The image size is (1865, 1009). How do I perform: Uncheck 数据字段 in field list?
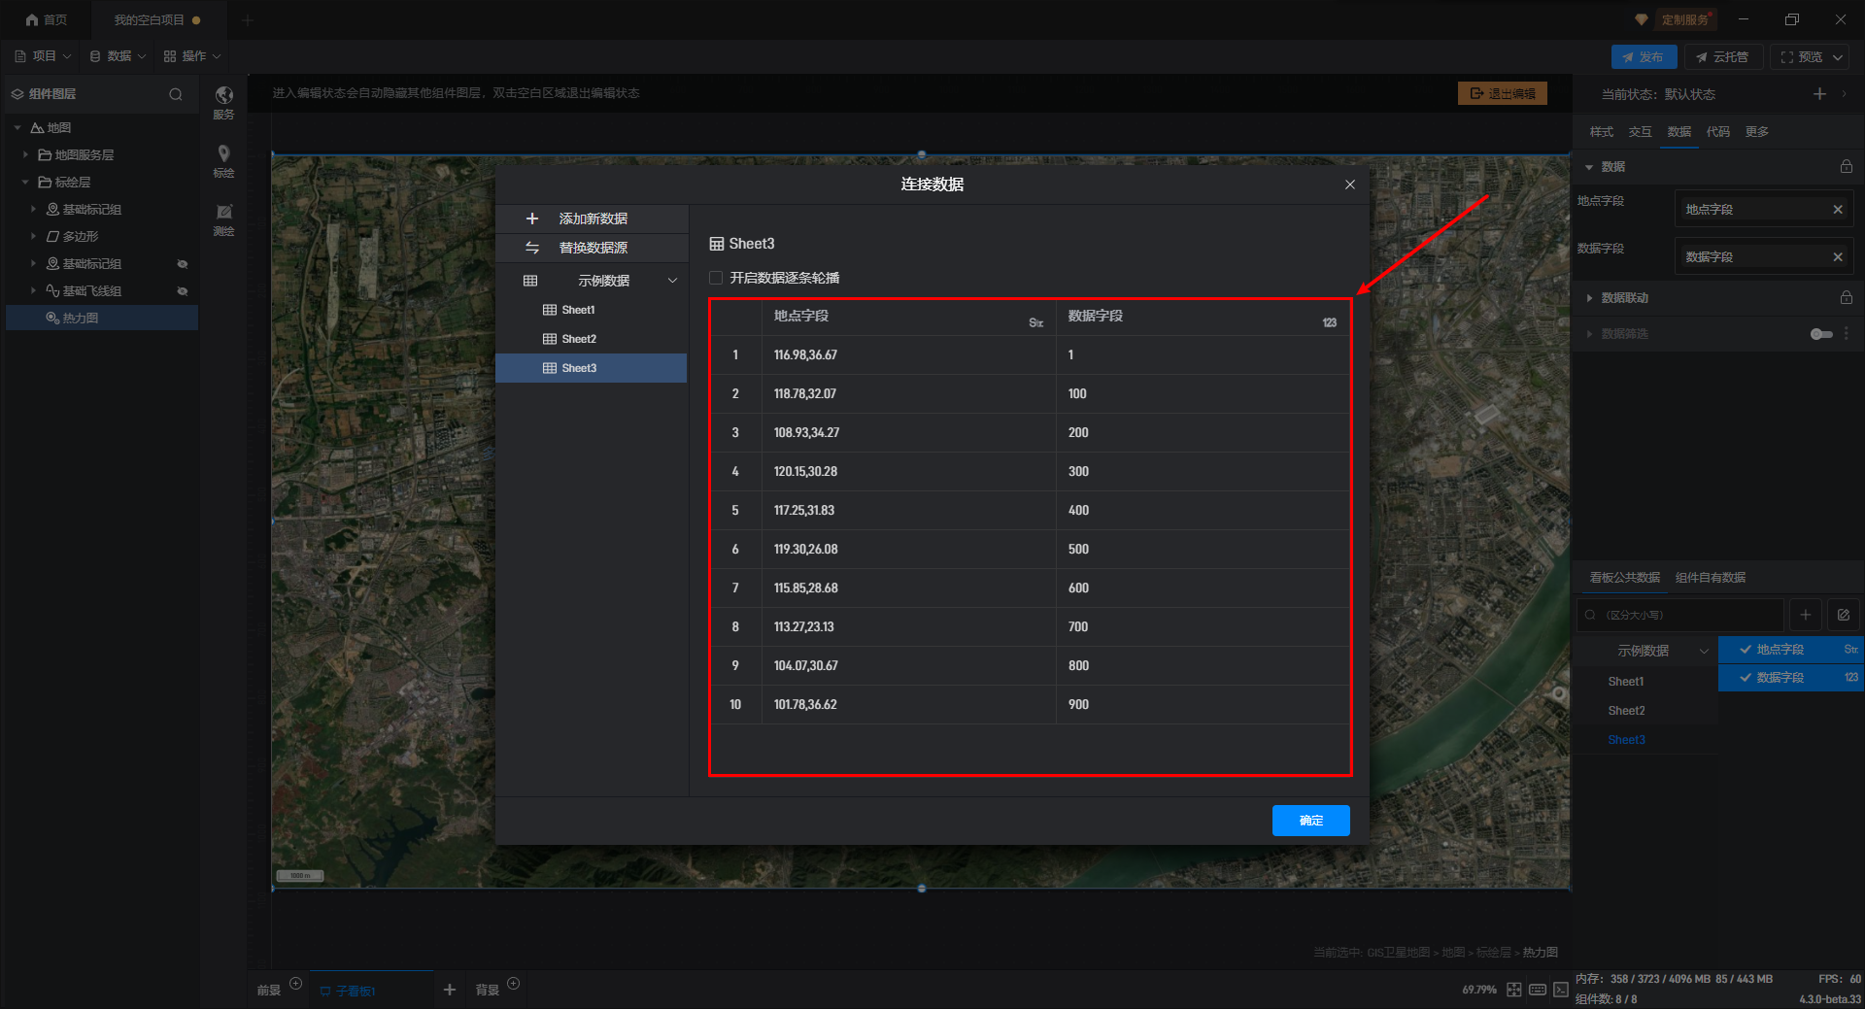[1746, 678]
